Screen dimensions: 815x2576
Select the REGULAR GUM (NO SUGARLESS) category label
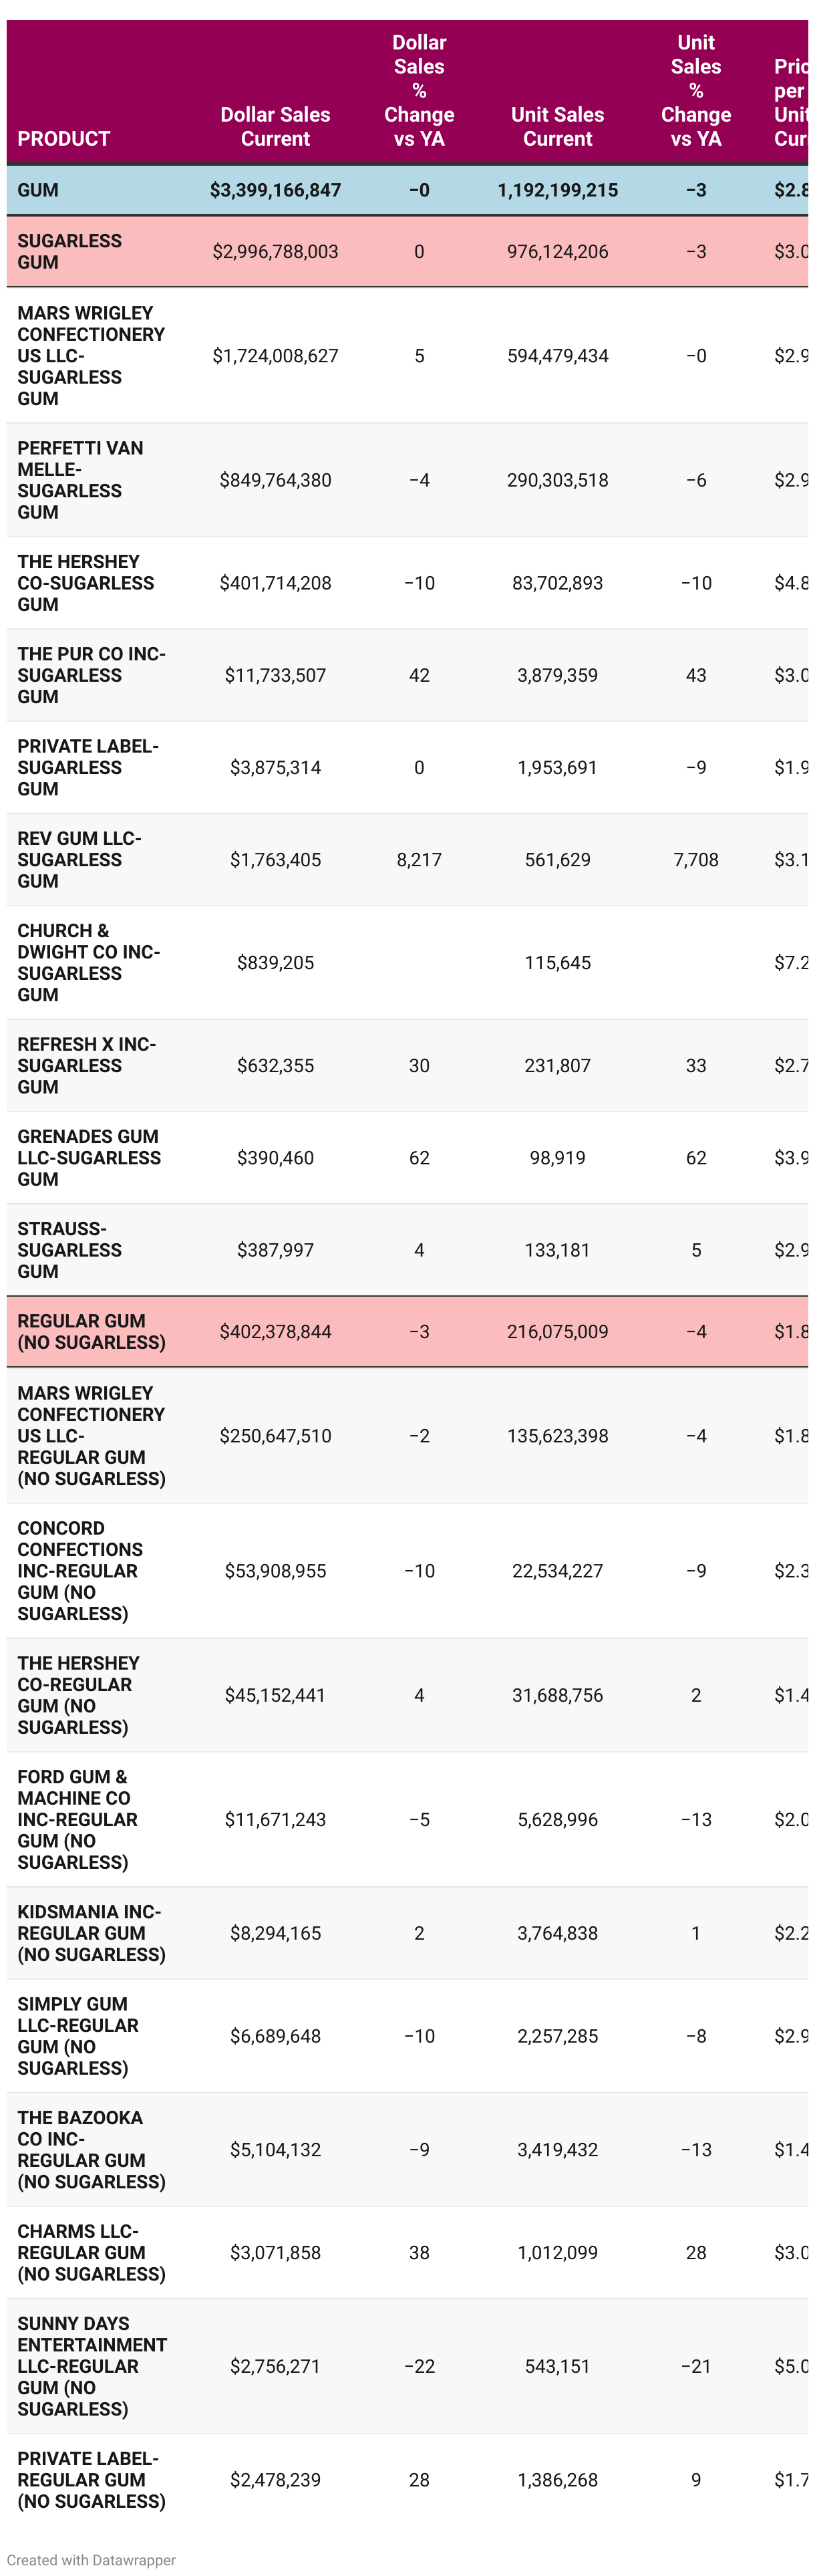click(91, 1331)
